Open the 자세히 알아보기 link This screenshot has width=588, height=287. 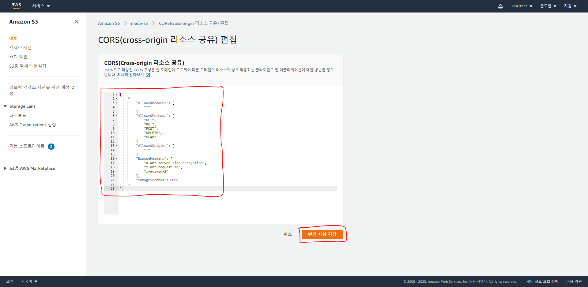[x=130, y=75]
